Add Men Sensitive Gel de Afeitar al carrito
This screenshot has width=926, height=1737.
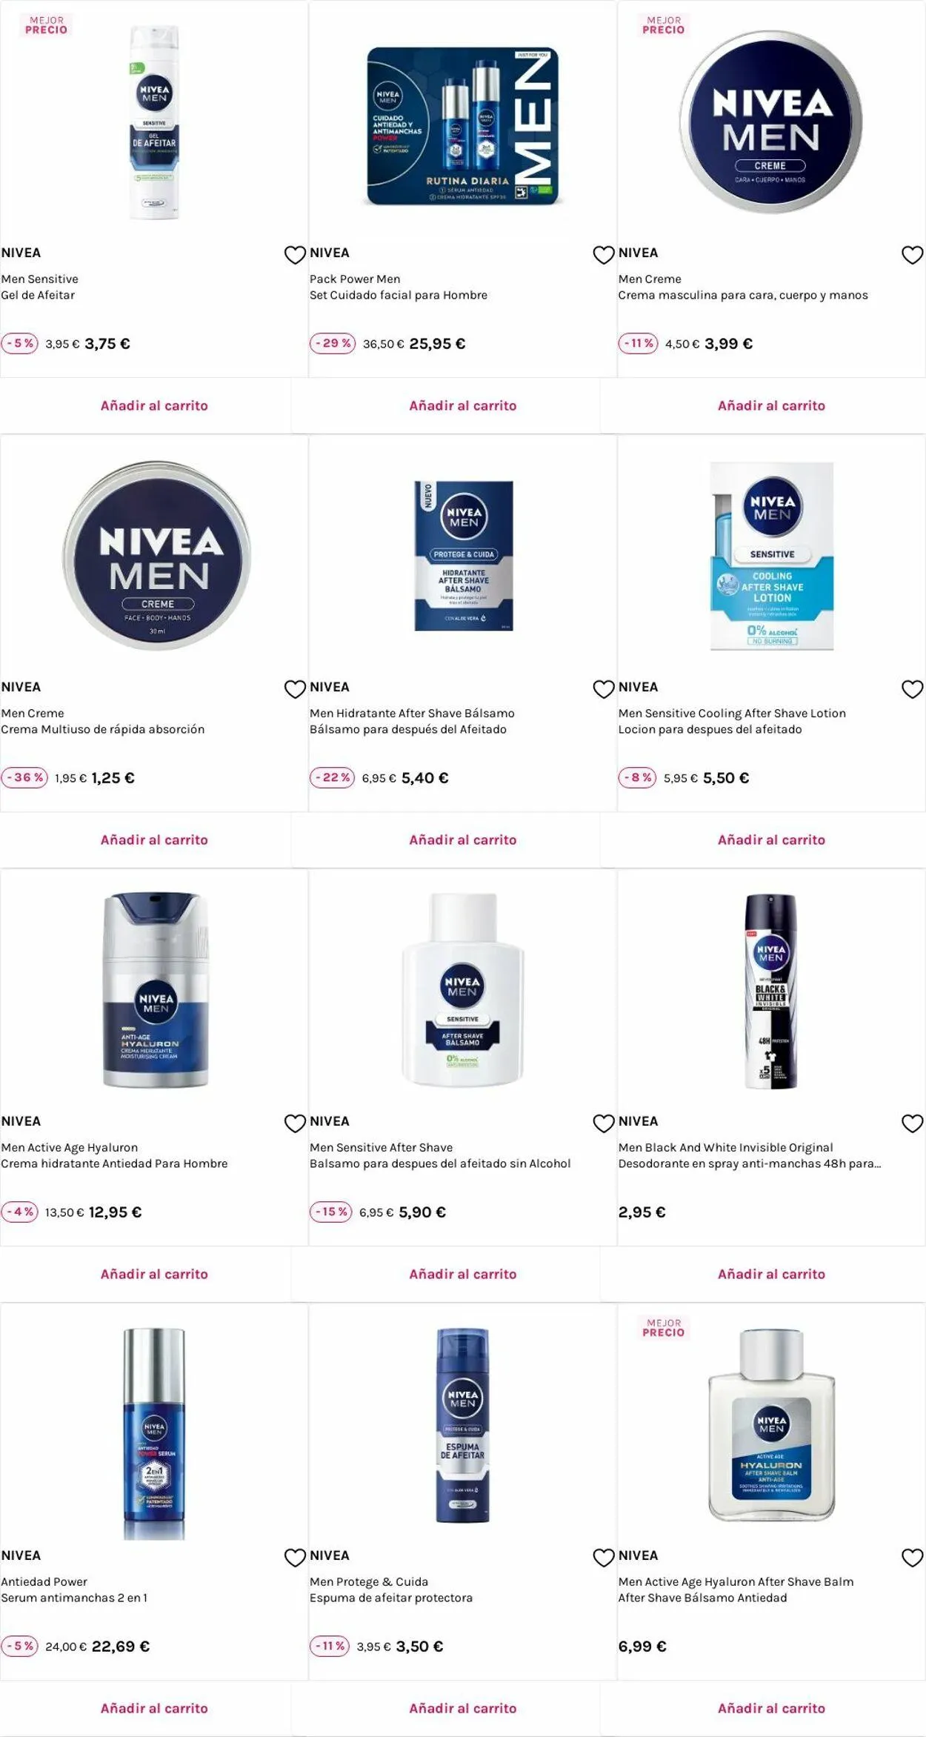[x=154, y=405]
